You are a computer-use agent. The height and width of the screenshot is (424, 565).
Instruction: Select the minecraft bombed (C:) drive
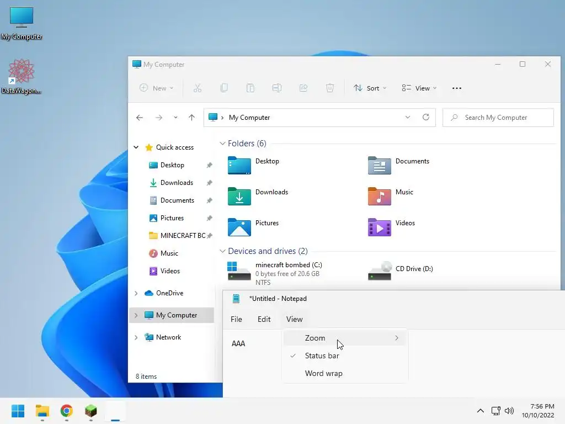(276, 273)
